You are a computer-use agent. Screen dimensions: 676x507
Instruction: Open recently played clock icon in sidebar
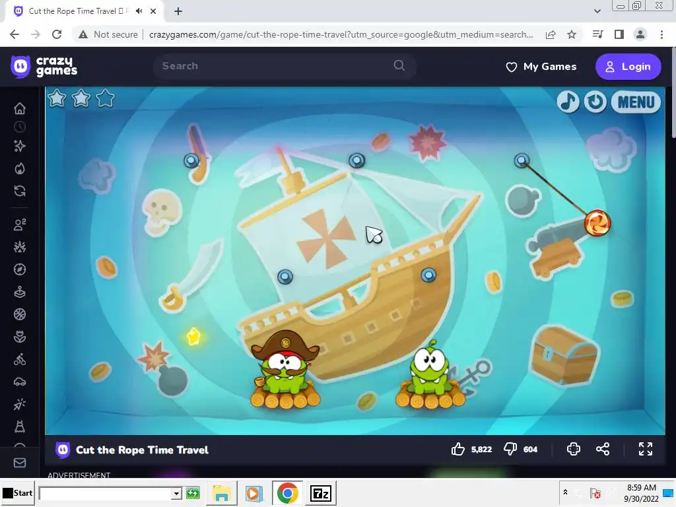(x=20, y=127)
